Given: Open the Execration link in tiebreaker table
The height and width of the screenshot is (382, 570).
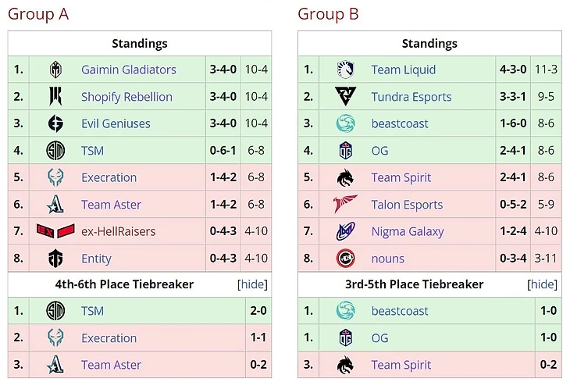Looking at the screenshot, I should [109, 338].
